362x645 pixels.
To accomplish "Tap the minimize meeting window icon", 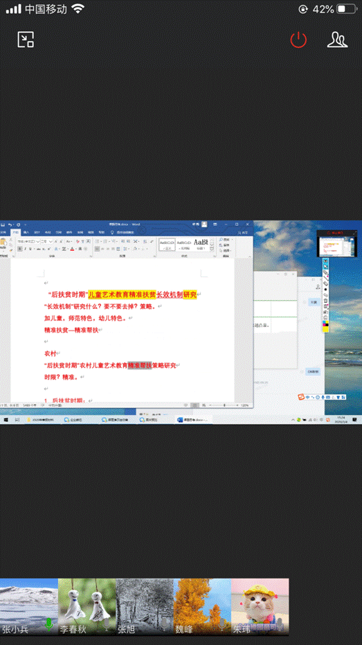I will [26, 40].
